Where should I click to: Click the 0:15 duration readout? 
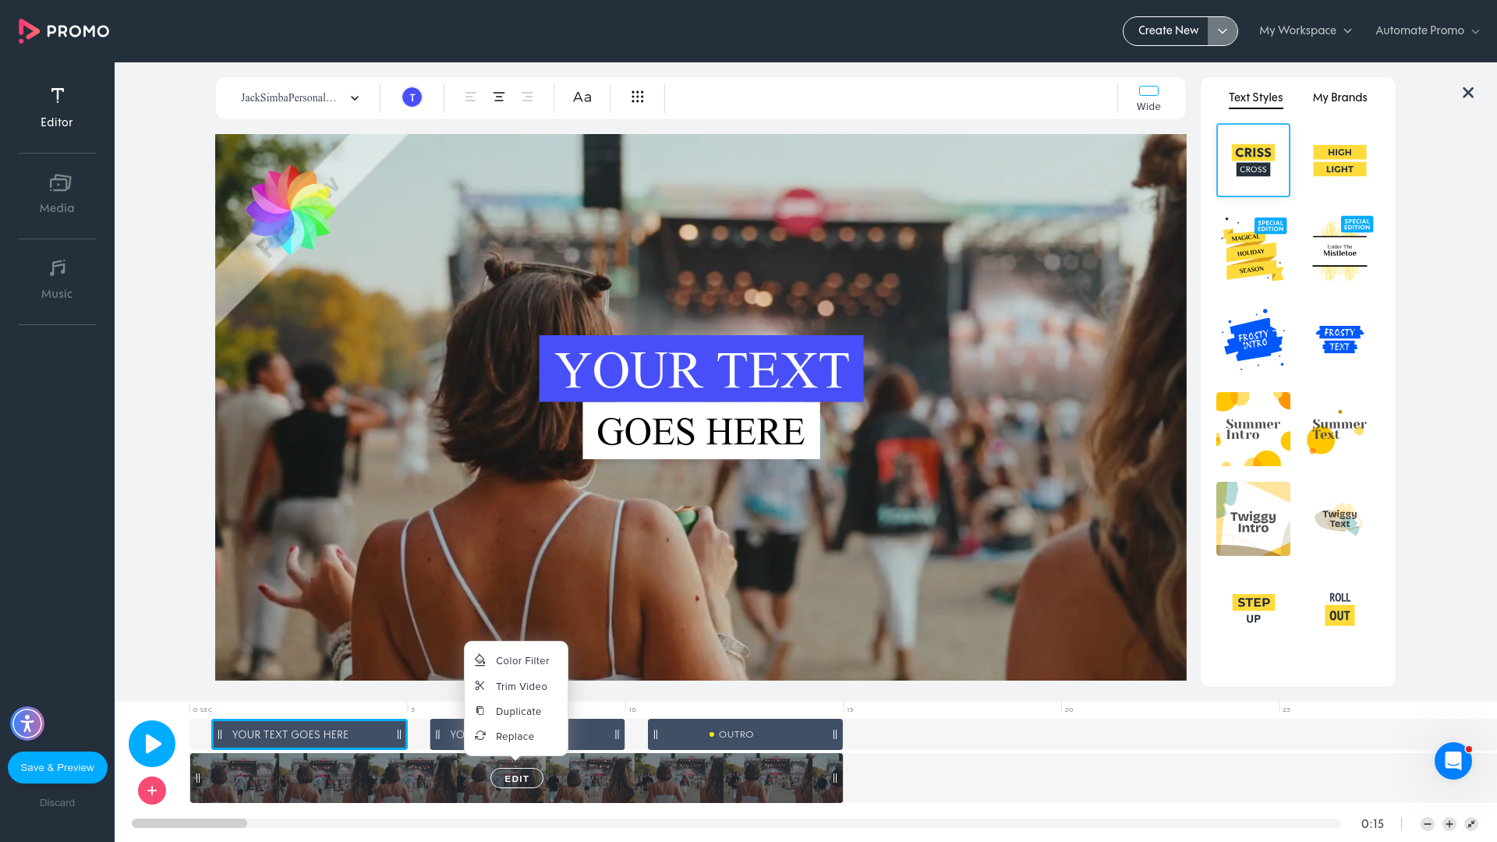tap(1372, 824)
